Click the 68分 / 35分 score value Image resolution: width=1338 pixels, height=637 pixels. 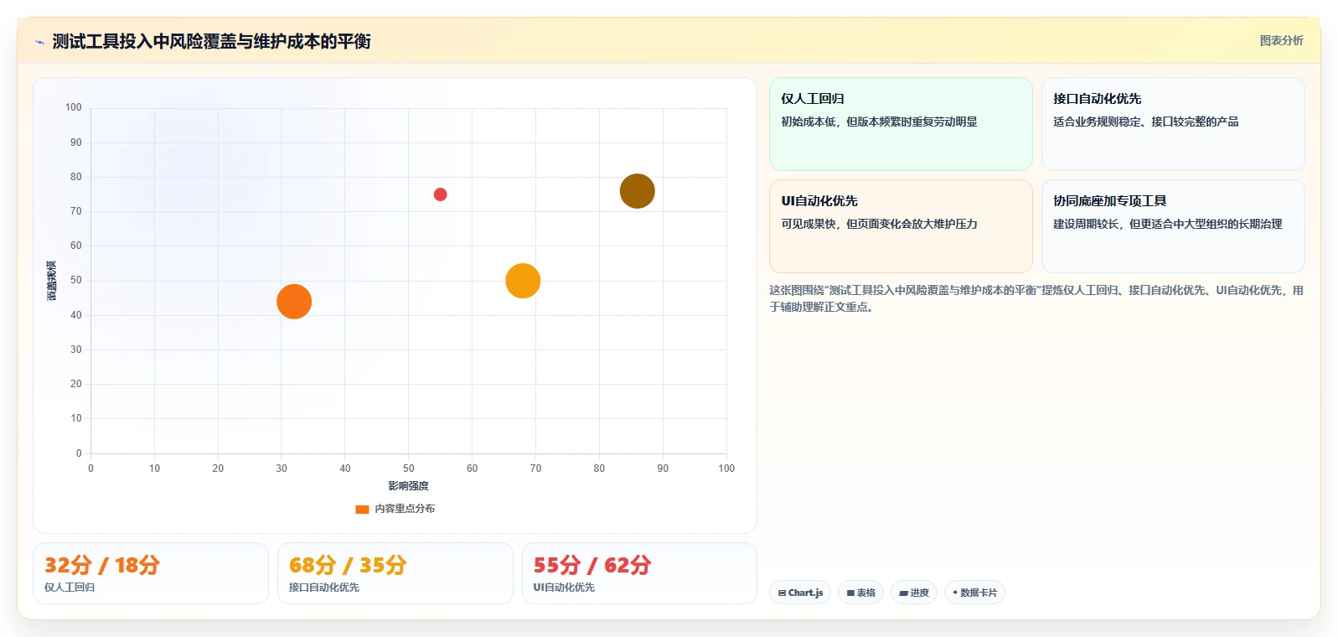point(348,565)
